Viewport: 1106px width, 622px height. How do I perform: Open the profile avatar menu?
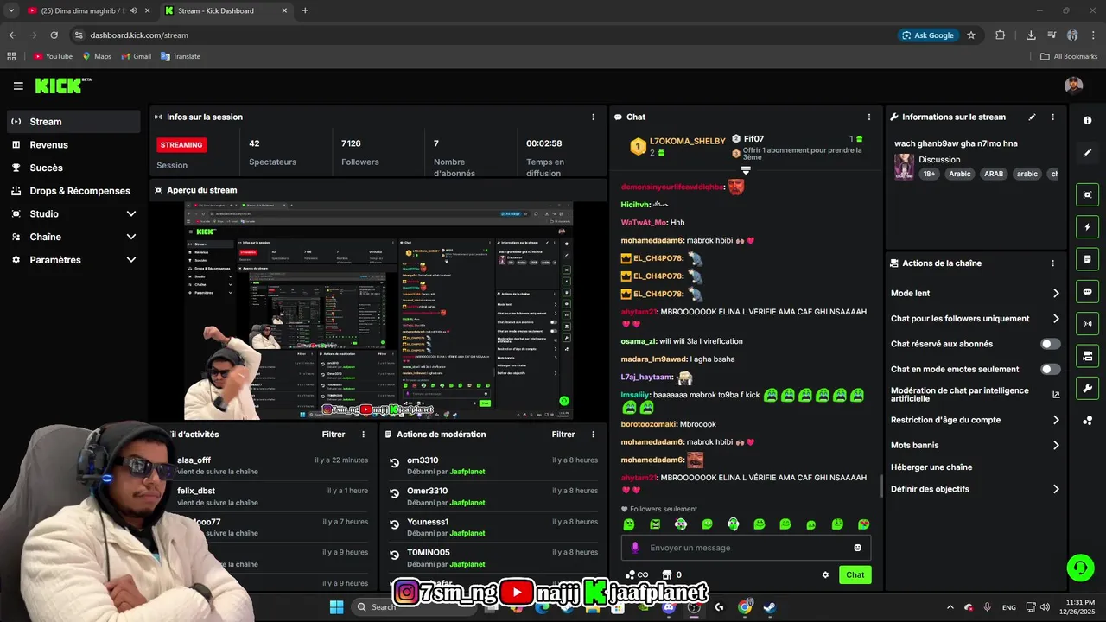pos(1074,86)
